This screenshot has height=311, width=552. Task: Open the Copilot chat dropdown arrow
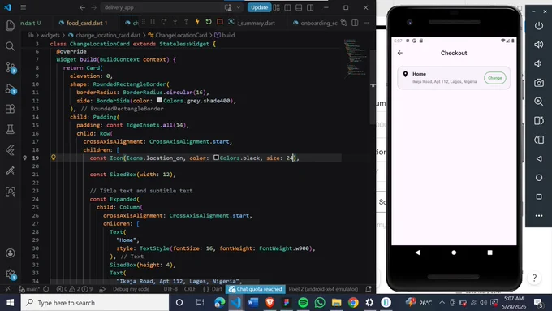(x=239, y=7)
